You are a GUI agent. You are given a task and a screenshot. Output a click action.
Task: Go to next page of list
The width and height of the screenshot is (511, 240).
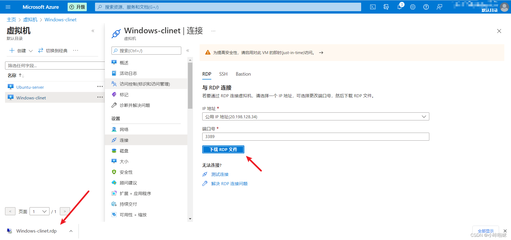65,211
